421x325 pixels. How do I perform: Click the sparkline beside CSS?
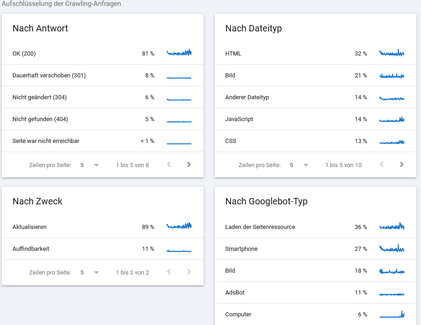click(x=391, y=142)
